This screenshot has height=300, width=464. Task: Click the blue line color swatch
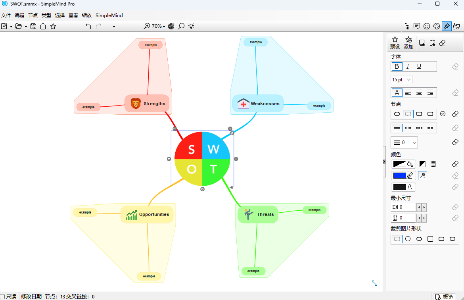pos(400,176)
